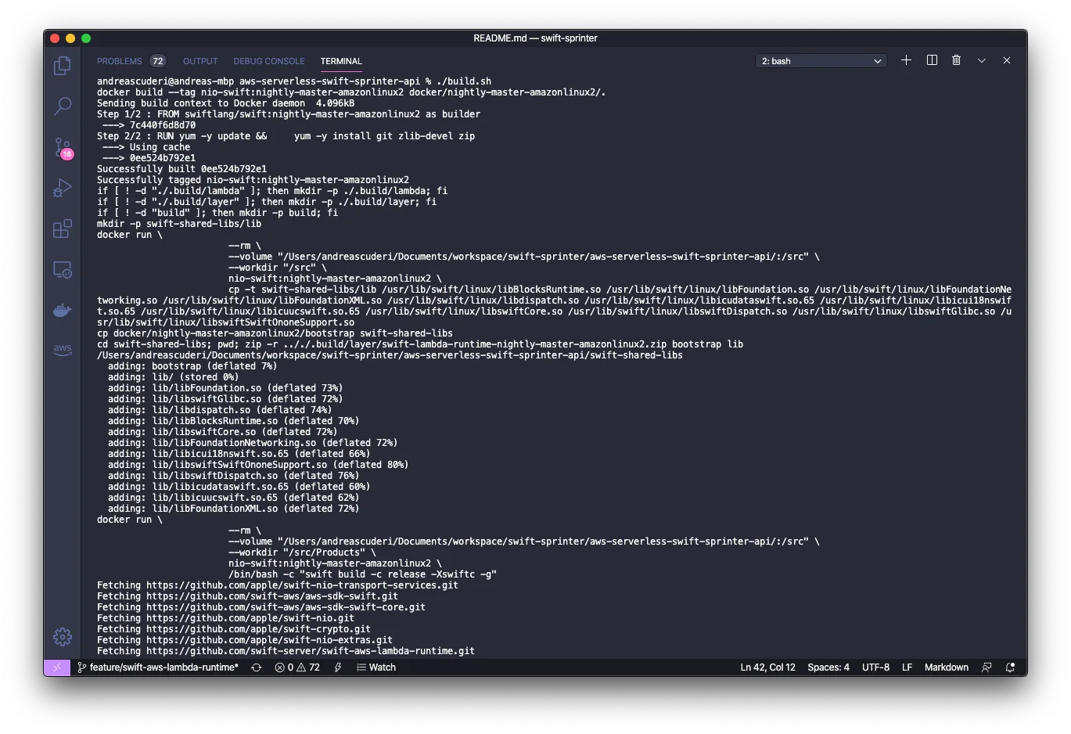Click 'Successfully built 0ee524b792e1' line
1071x734 pixels.
coord(181,169)
